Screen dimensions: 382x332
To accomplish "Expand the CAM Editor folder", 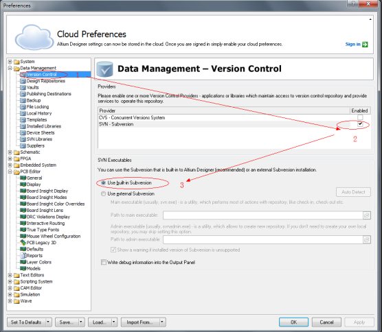I will [x=10, y=288].
